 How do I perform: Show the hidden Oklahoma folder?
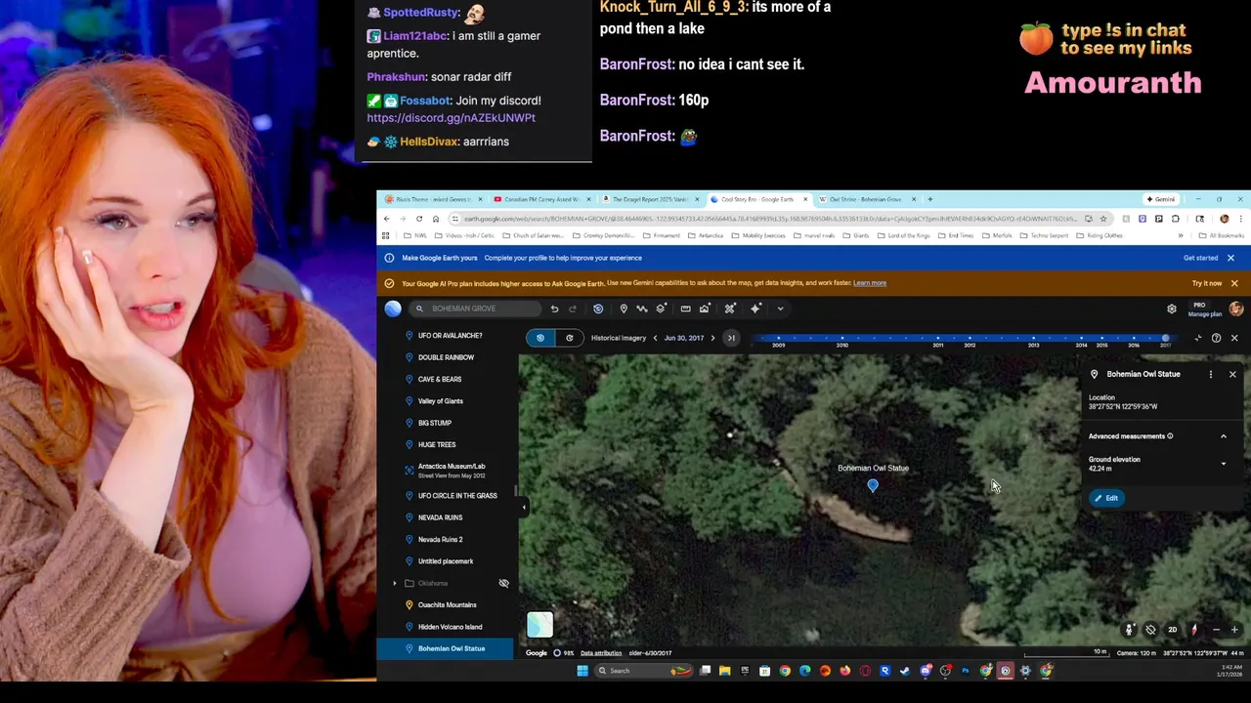tap(503, 584)
